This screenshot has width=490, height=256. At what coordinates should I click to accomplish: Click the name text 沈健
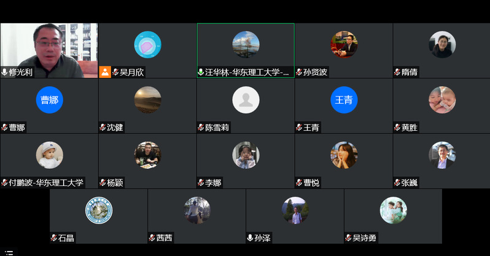point(115,128)
